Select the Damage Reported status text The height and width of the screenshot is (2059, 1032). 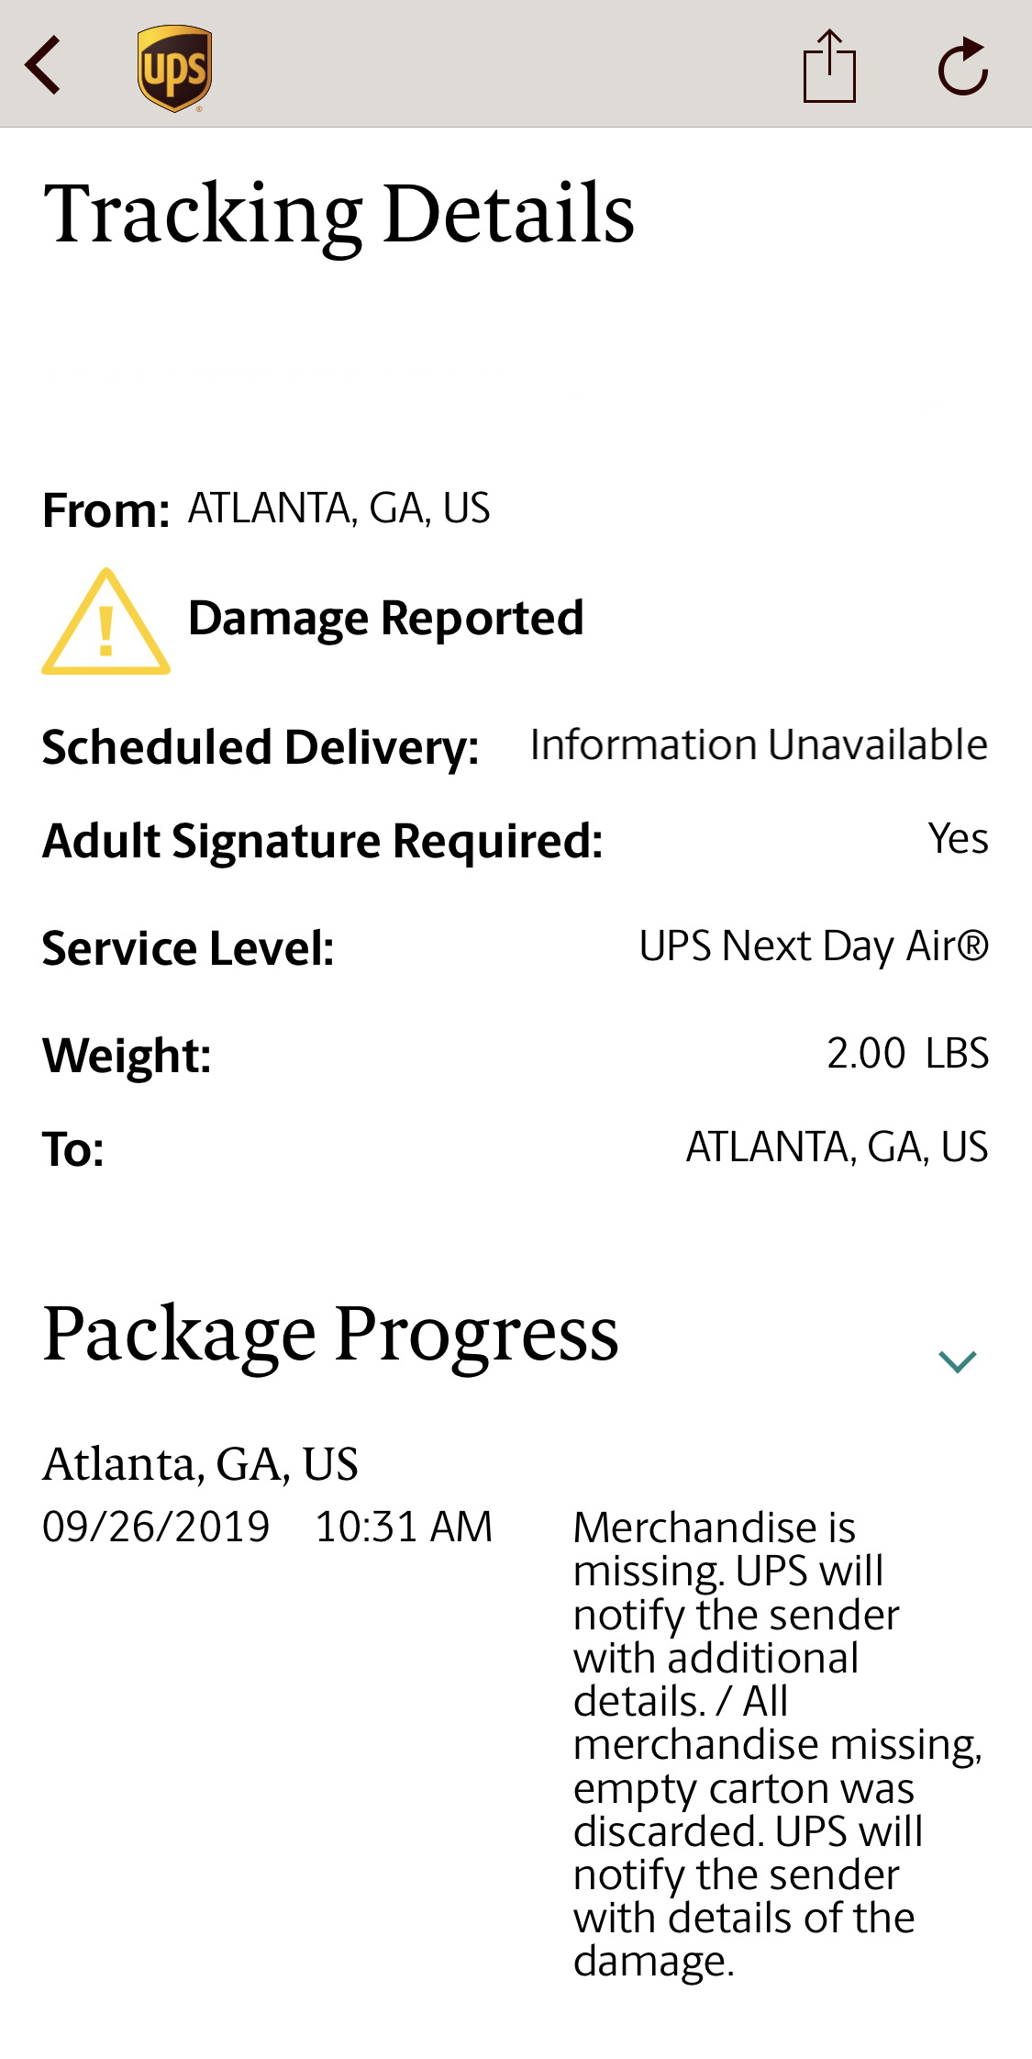coord(385,618)
